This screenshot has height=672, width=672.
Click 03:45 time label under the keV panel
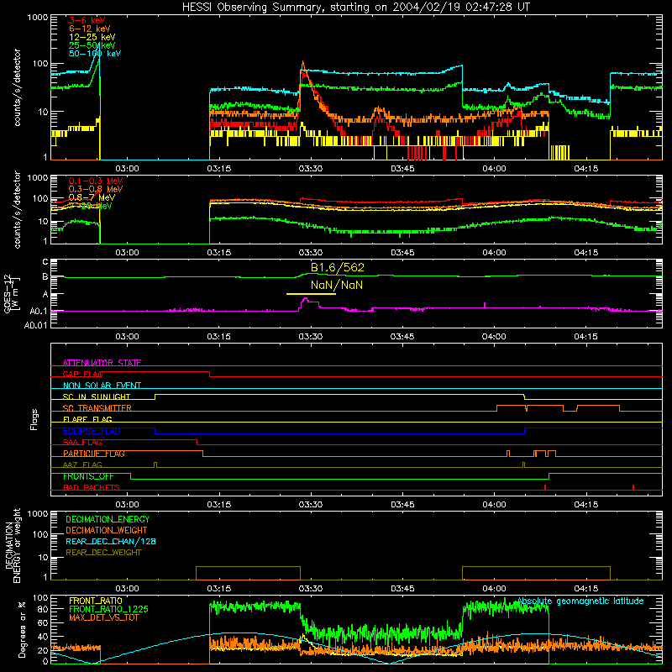click(402, 169)
